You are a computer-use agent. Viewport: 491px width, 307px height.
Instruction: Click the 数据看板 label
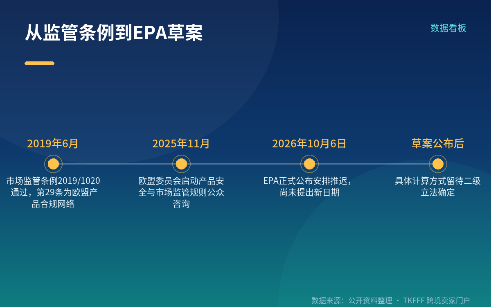point(448,28)
